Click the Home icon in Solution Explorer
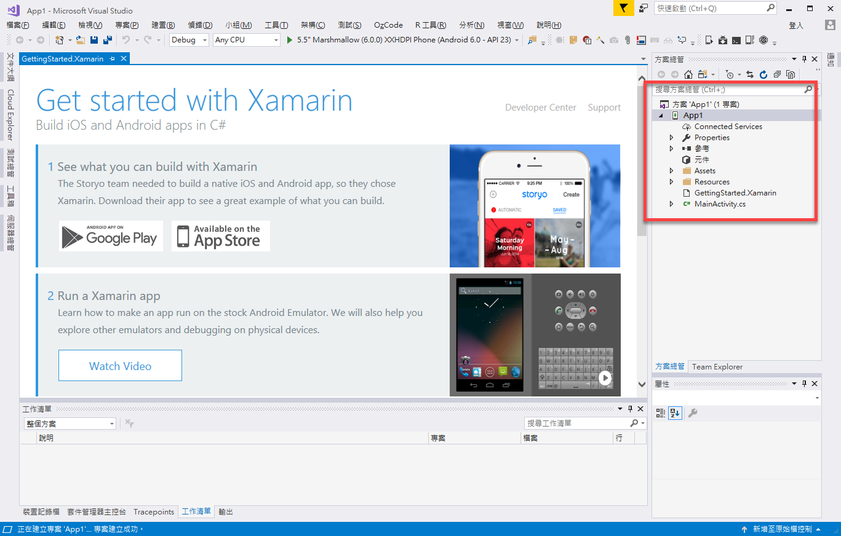This screenshot has height=536, width=841. point(688,74)
